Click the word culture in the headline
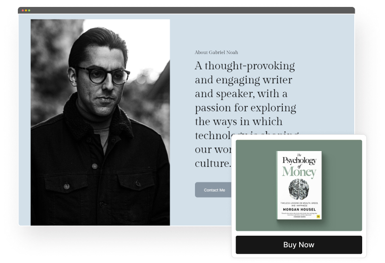This screenshot has height=263, width=385. tap(213, 163)
